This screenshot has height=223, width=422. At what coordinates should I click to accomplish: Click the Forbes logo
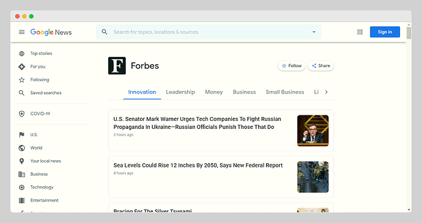click(x=117, y=65)
